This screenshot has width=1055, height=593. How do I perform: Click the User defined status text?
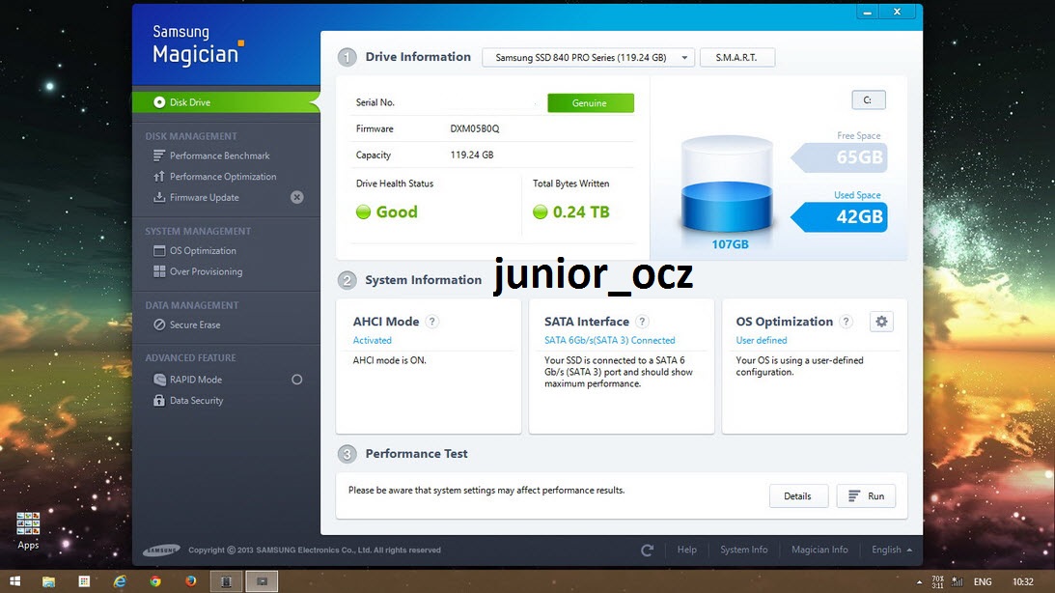pos(761,341)
